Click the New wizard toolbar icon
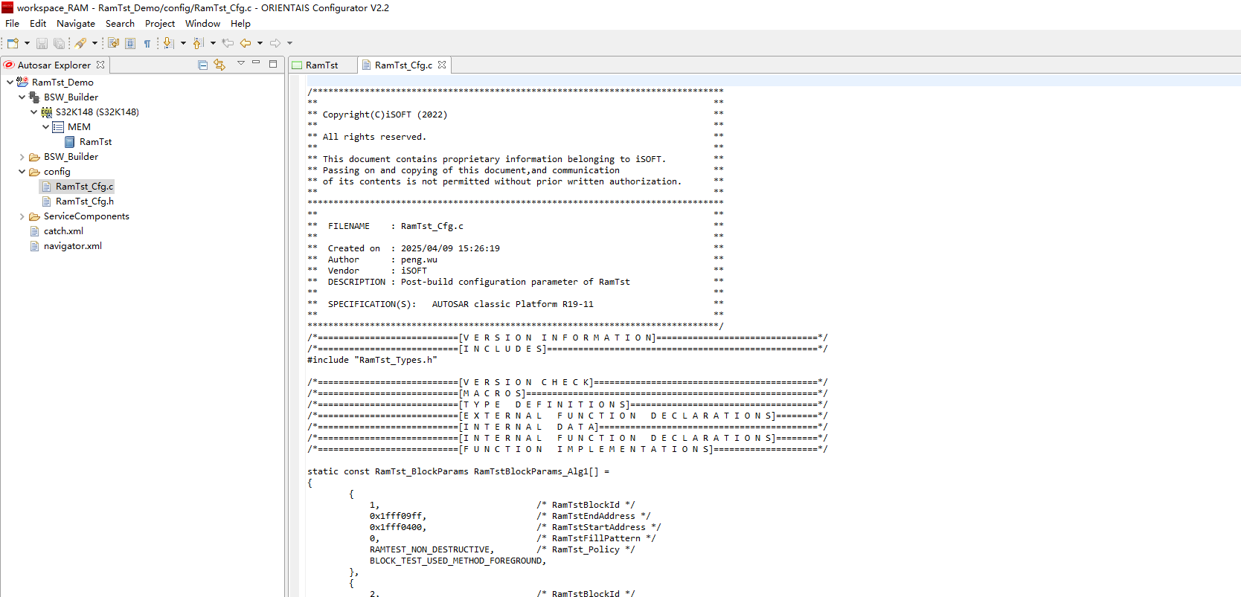This screenshot has width=1241, height=597. pyautogui.click(x=13, y=43)
